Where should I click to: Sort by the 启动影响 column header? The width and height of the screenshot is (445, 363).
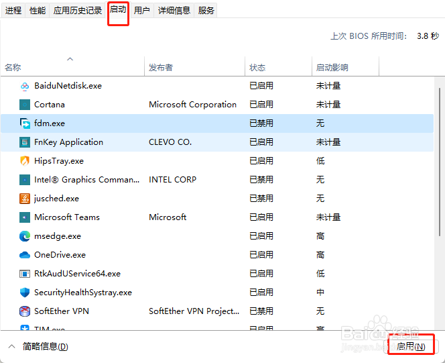(x=345, y=67)
